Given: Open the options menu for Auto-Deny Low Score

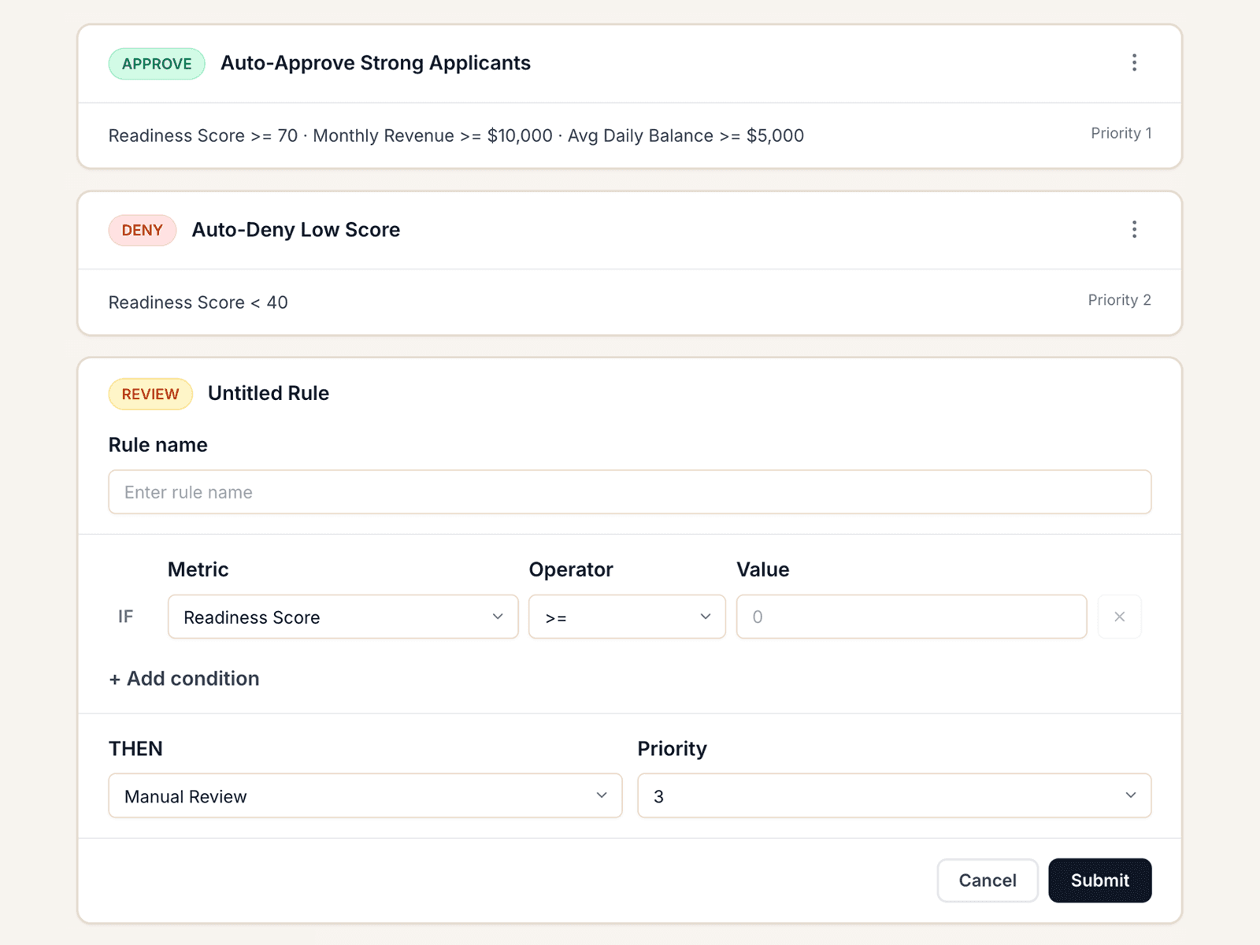Looking at the screenshot, I should (1134, 229).
